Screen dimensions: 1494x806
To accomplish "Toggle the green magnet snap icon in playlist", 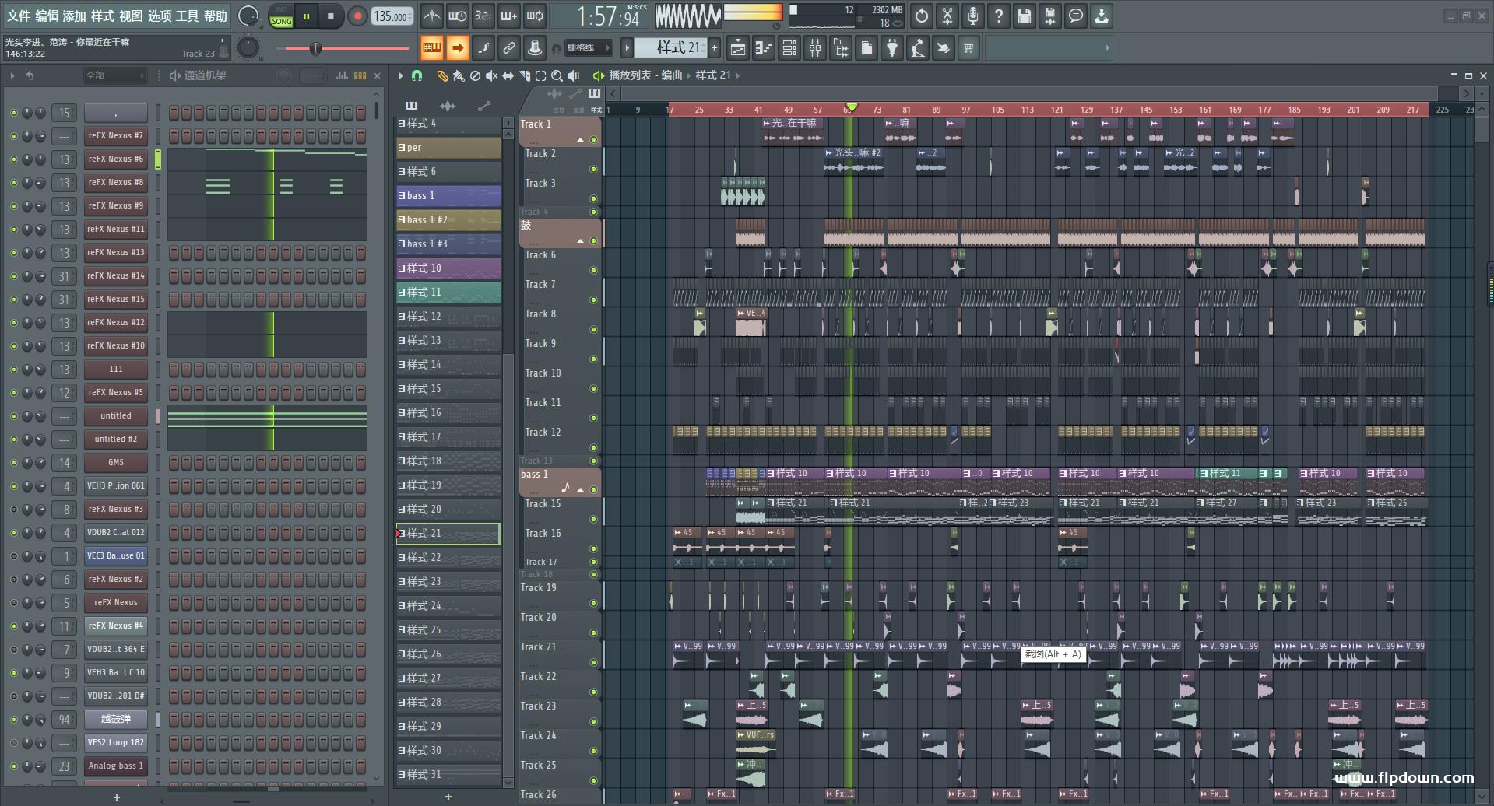I will pos(417,75).
